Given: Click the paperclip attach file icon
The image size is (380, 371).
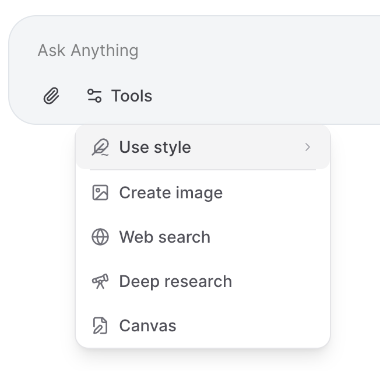Looking at the screenshot, I should [51, 96].
